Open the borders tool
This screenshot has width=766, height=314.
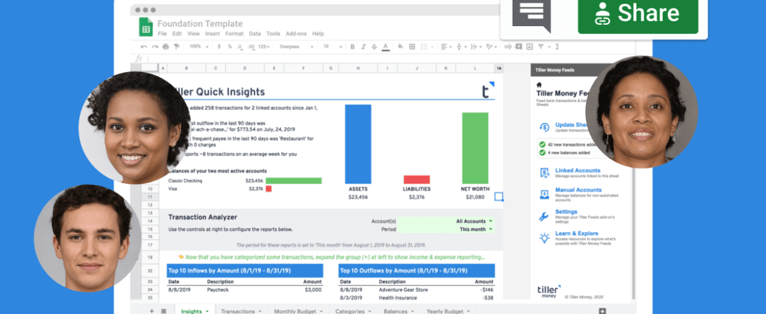[412, 47]
